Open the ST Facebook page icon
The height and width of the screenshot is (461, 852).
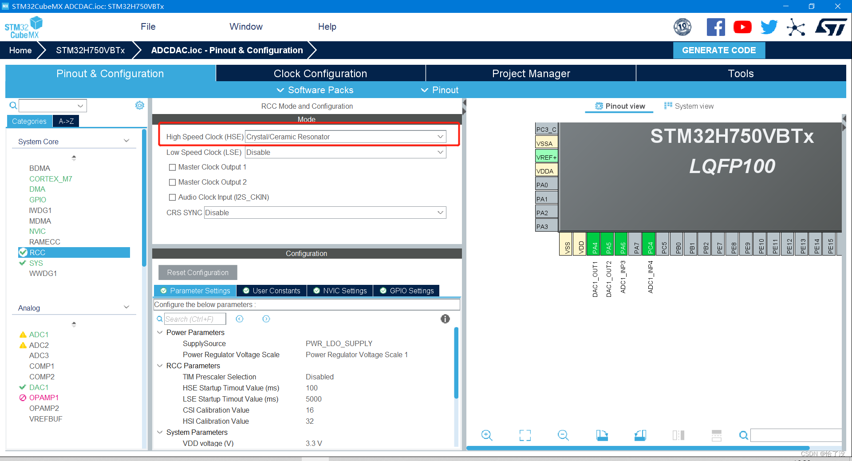716,28
